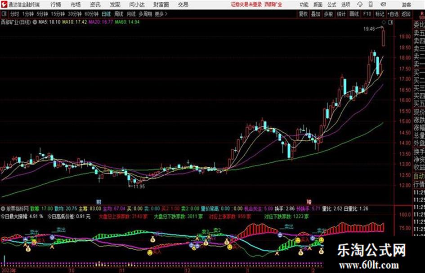Select the 月线 monthly period
425x273 pixels.
point(131,14)
